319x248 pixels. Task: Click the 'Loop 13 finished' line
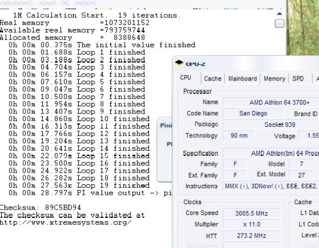point(79,141)
